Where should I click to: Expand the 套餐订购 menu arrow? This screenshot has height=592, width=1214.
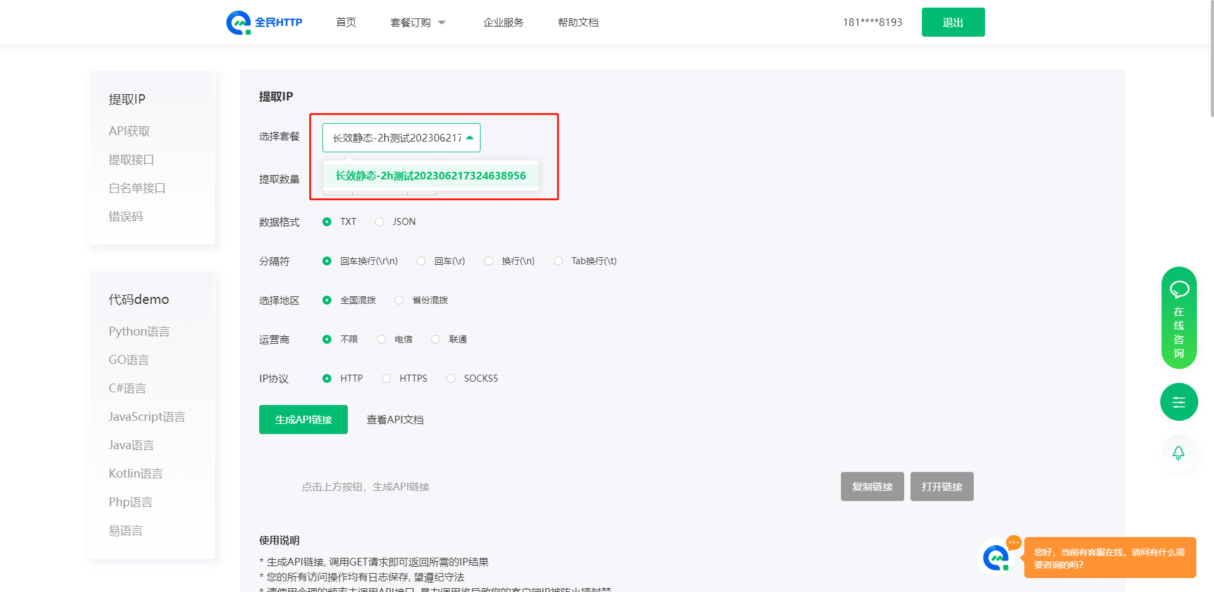tap(442, 23)
